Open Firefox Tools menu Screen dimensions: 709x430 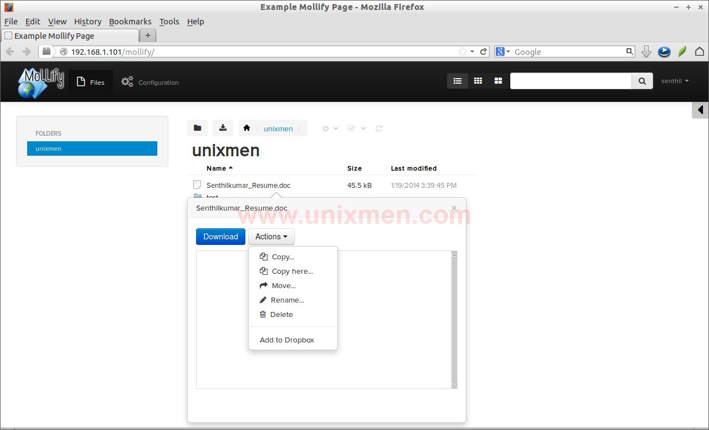click(169, 22)
